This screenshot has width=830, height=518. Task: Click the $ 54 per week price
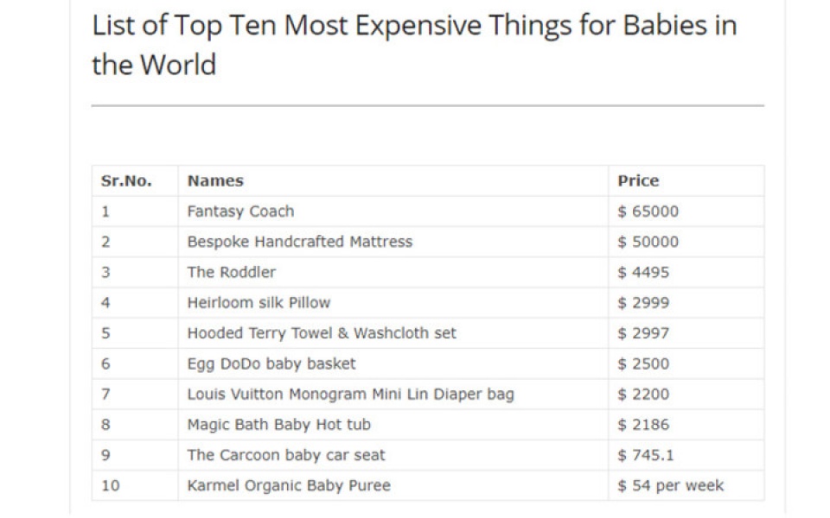[670, 485]
